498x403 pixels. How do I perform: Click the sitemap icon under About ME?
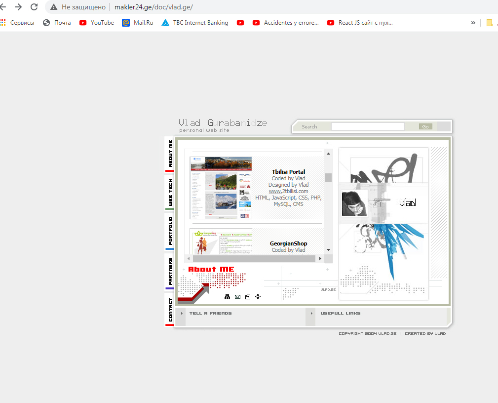(227, 297)
